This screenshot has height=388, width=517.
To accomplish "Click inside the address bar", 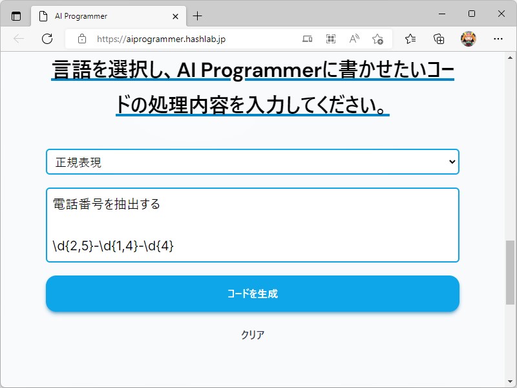I will 194,39.
